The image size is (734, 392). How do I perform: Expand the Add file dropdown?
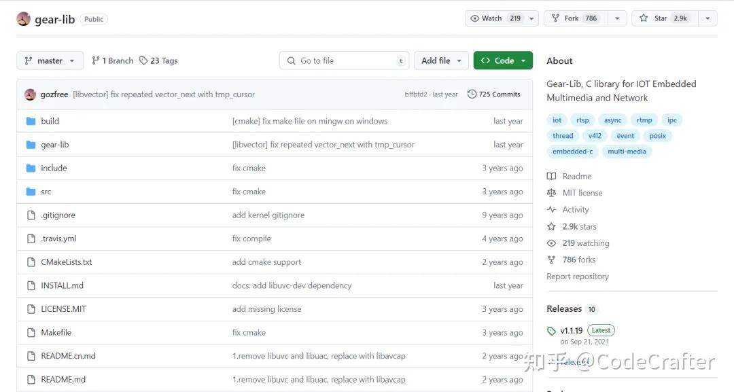440,60
